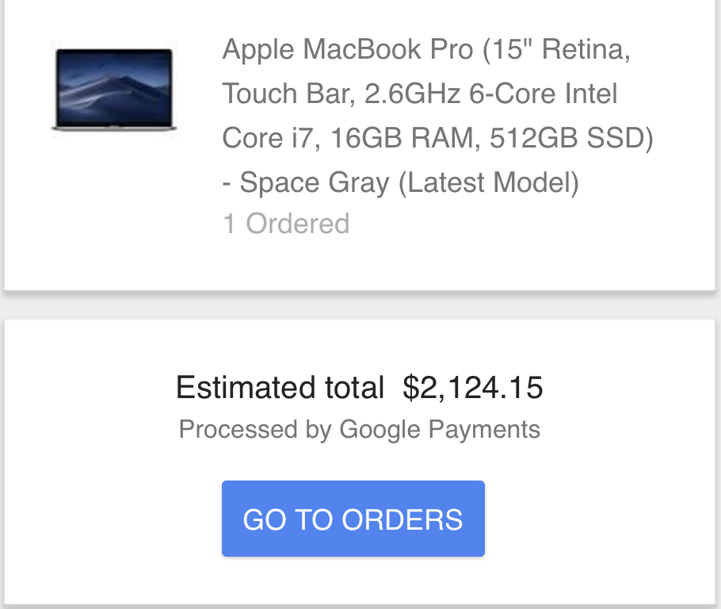The height and width of the screenshot is (609, 721).
Task: Click the Space Gray (Latest Model) line
Action: (400, 182)
